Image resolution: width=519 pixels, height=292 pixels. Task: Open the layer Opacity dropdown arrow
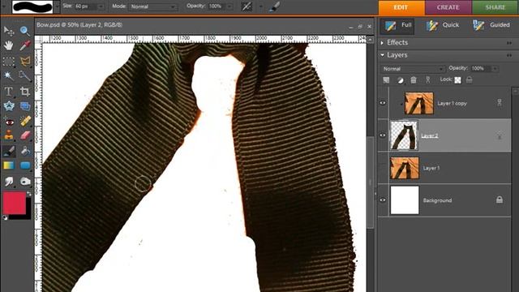[495, 69]
